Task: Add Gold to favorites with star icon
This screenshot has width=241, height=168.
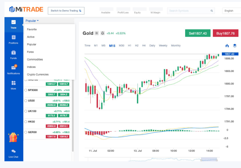Action: click(x=97, y=33)
